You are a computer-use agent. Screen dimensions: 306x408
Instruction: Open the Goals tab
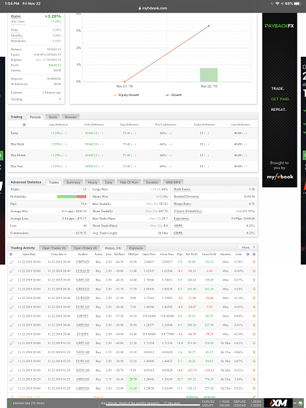(53, 117)
